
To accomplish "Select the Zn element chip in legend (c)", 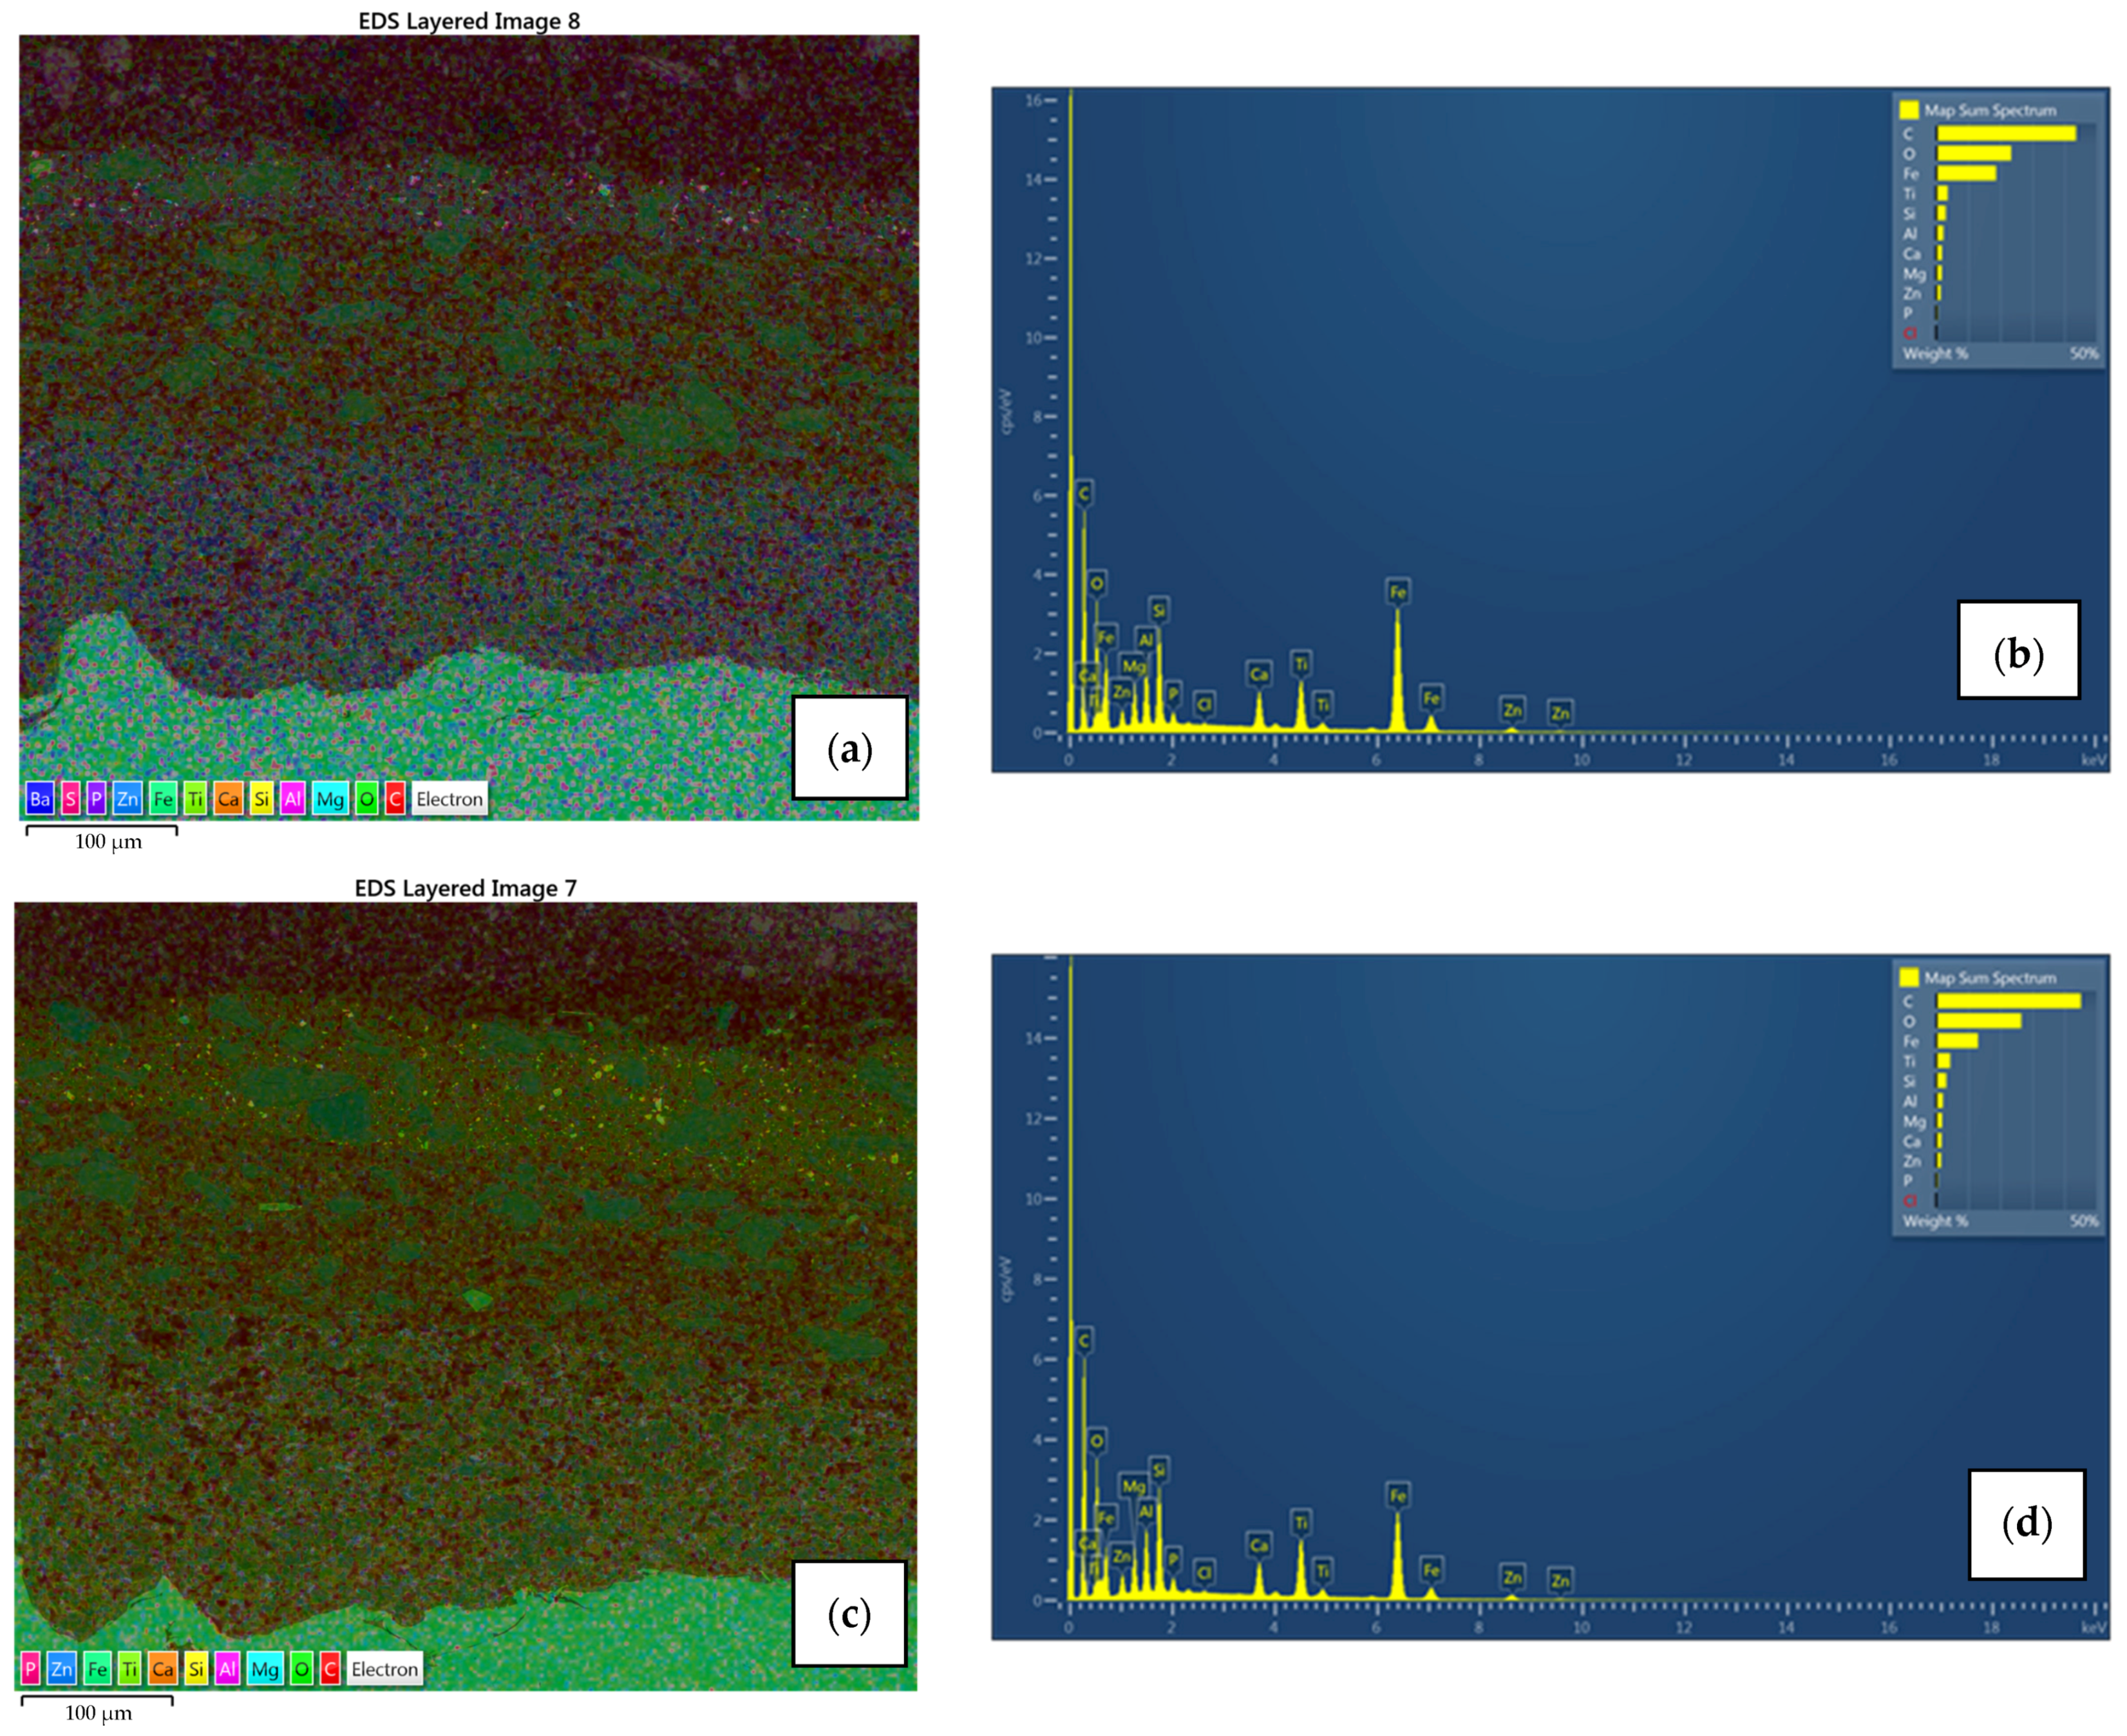I will (62, 1668).
